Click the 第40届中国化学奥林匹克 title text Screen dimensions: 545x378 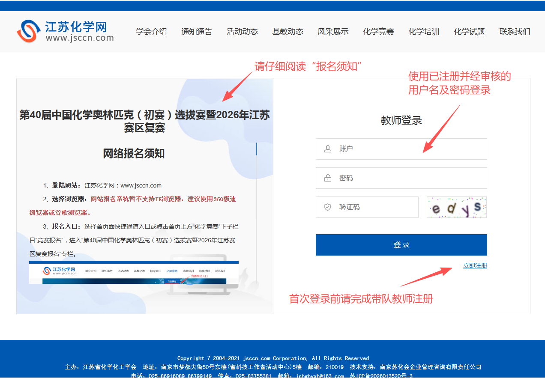145,121
